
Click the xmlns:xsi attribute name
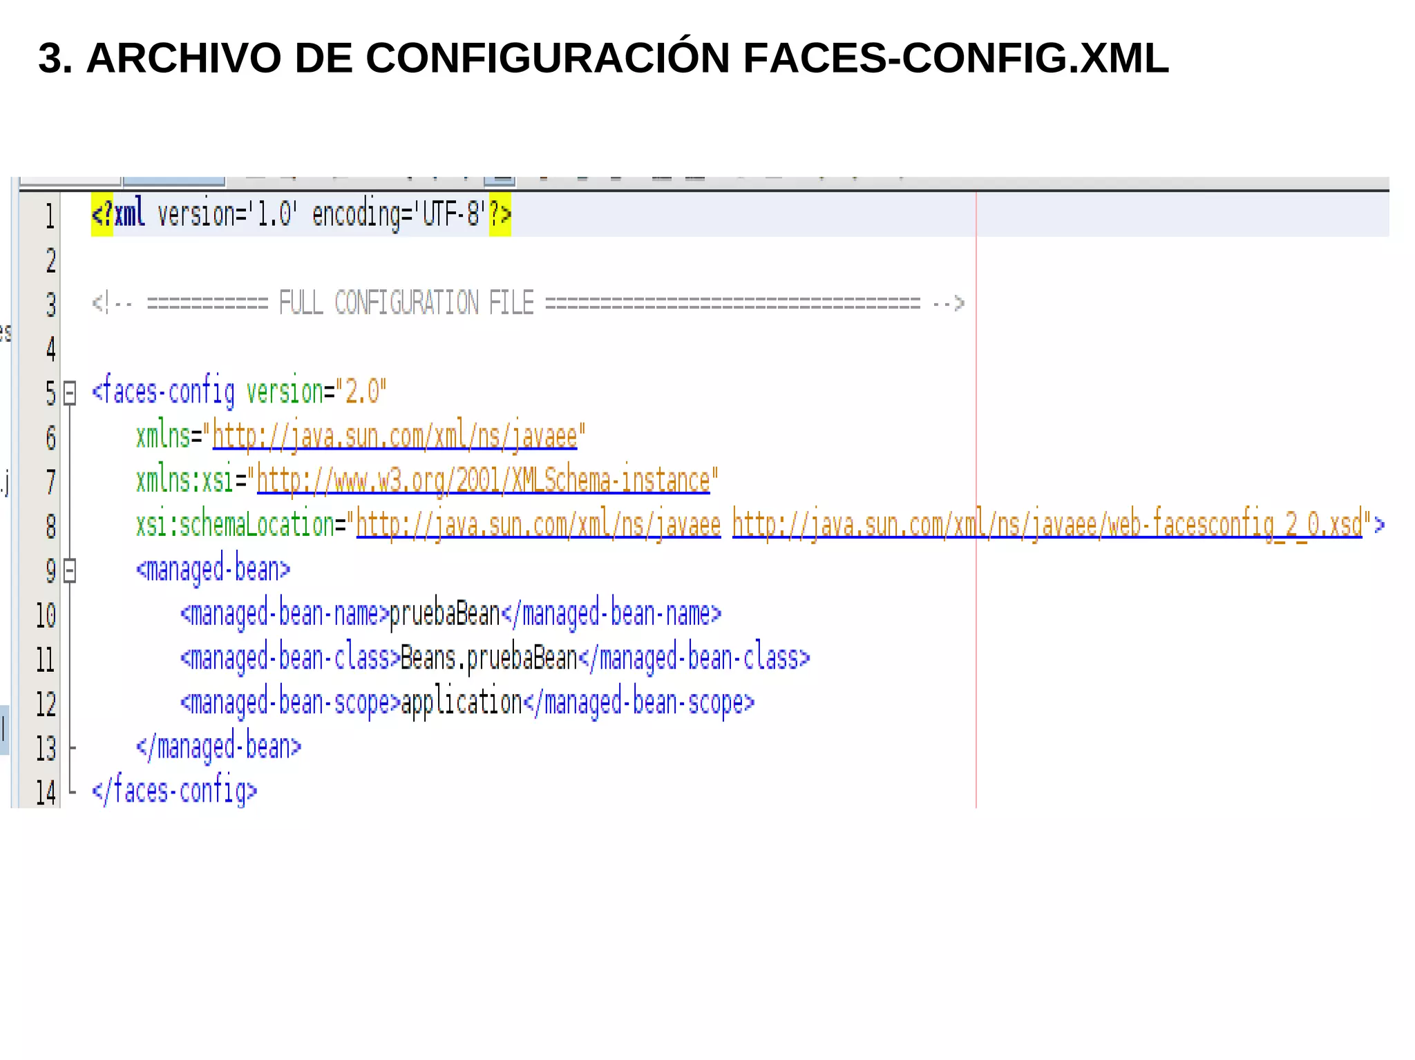point(185,481)
